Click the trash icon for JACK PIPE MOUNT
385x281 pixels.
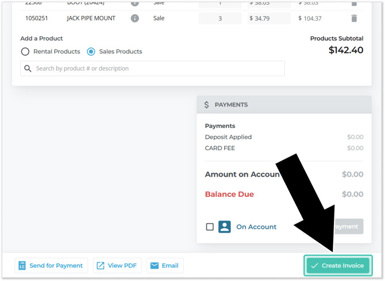(354, 18)
